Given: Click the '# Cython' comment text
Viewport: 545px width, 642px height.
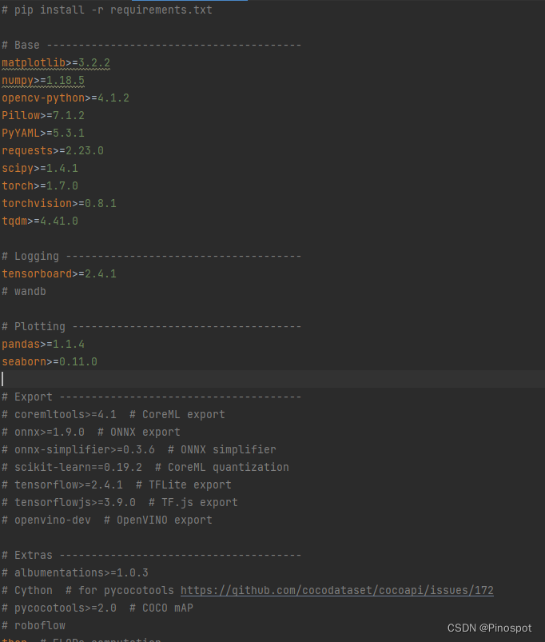Looking at the screenshot, I should pos(27,591).
